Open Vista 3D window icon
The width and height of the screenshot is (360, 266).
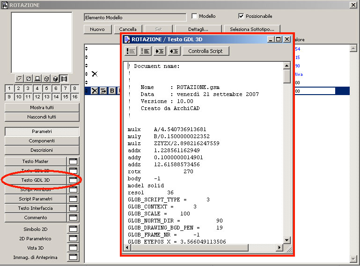(73, 248)
